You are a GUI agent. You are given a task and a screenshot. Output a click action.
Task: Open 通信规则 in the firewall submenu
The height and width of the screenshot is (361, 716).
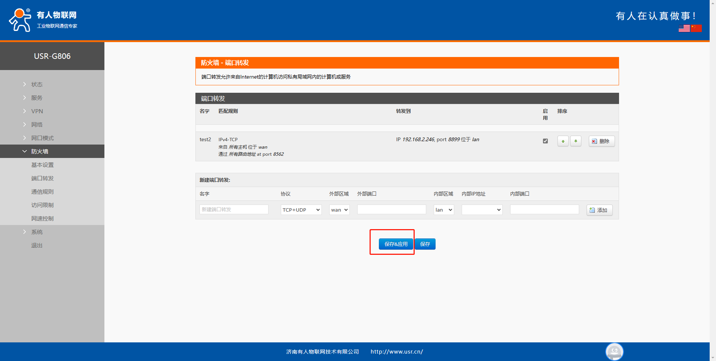(x=43, y=191)
